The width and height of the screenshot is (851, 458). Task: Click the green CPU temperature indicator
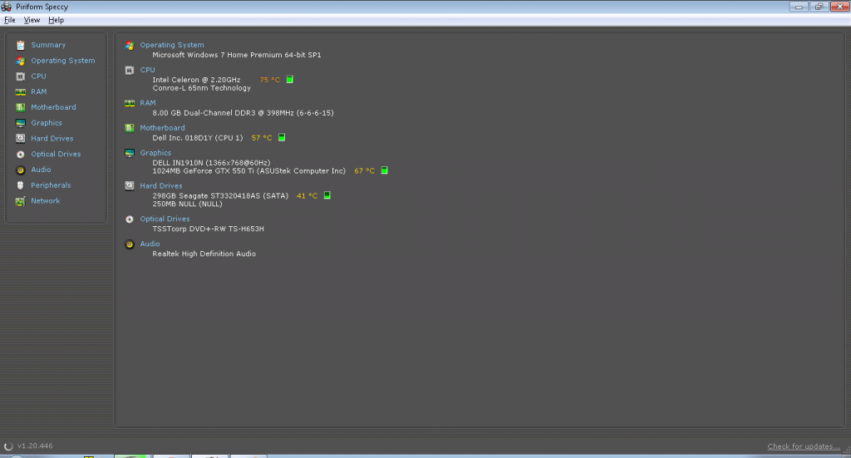290,80
